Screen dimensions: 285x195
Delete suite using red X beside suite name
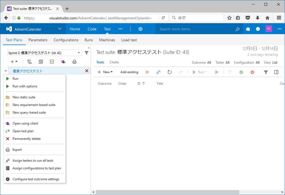coord(87,71)
